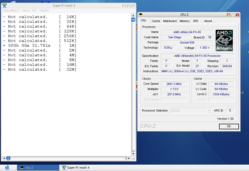The width and height of the screenshot is (249, 171).
Task: Click the Super PI window resize grip
Action: click(134, 159)
